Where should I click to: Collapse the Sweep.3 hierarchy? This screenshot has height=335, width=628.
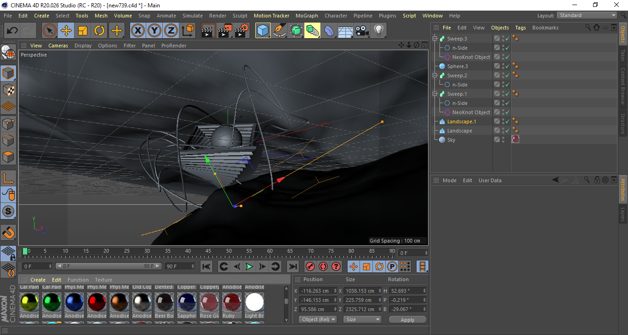coord(435,39)
